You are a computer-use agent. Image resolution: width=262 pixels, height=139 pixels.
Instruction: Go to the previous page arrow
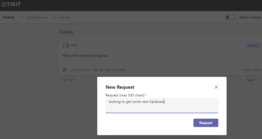click(x=241, y=80)
